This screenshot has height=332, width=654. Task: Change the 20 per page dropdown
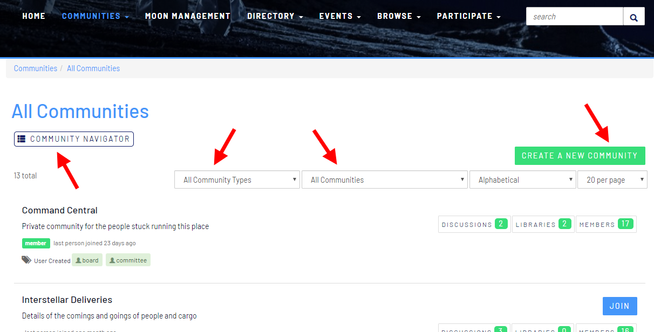coord(612,180)
